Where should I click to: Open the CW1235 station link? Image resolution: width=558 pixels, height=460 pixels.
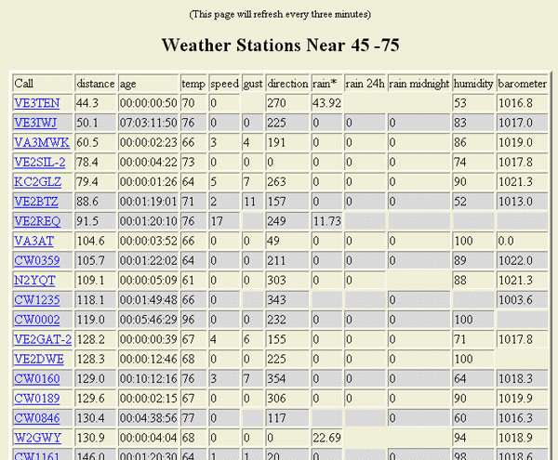pyautogui.click(x=36, y=299)
